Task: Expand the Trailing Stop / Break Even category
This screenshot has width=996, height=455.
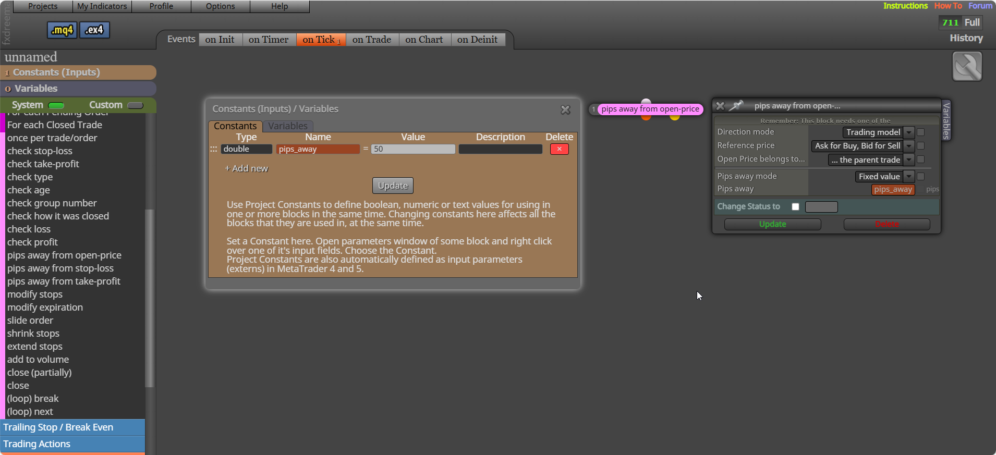Action: [72, 427]
